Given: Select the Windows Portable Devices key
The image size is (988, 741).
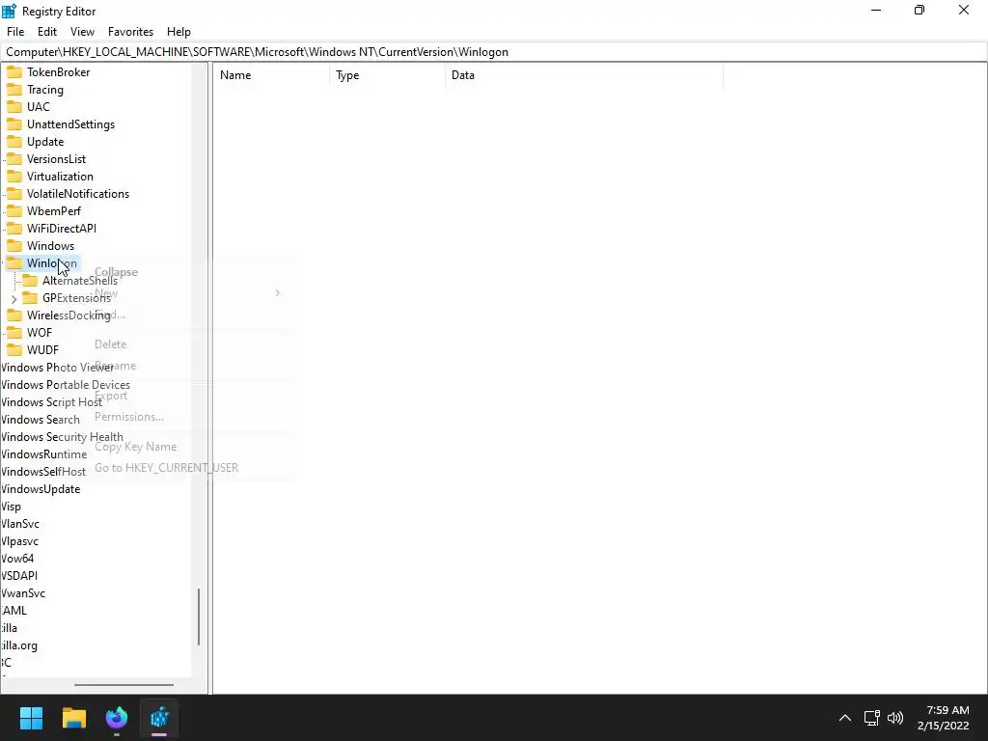Looking at the screenshot, I should pyautogui.click(x=66, y=384).
